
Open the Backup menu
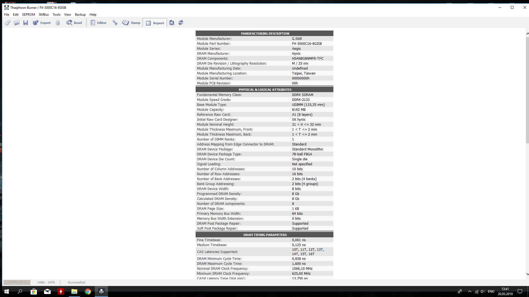(80, 15)
